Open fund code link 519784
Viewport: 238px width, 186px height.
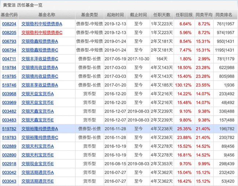click(9, 68)
